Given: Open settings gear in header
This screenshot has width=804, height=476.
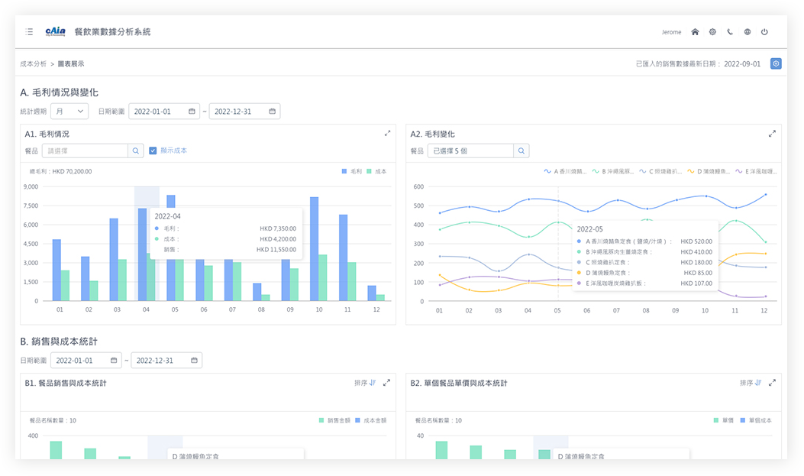Looking at the screenshot, I should [x=712, y=32].
